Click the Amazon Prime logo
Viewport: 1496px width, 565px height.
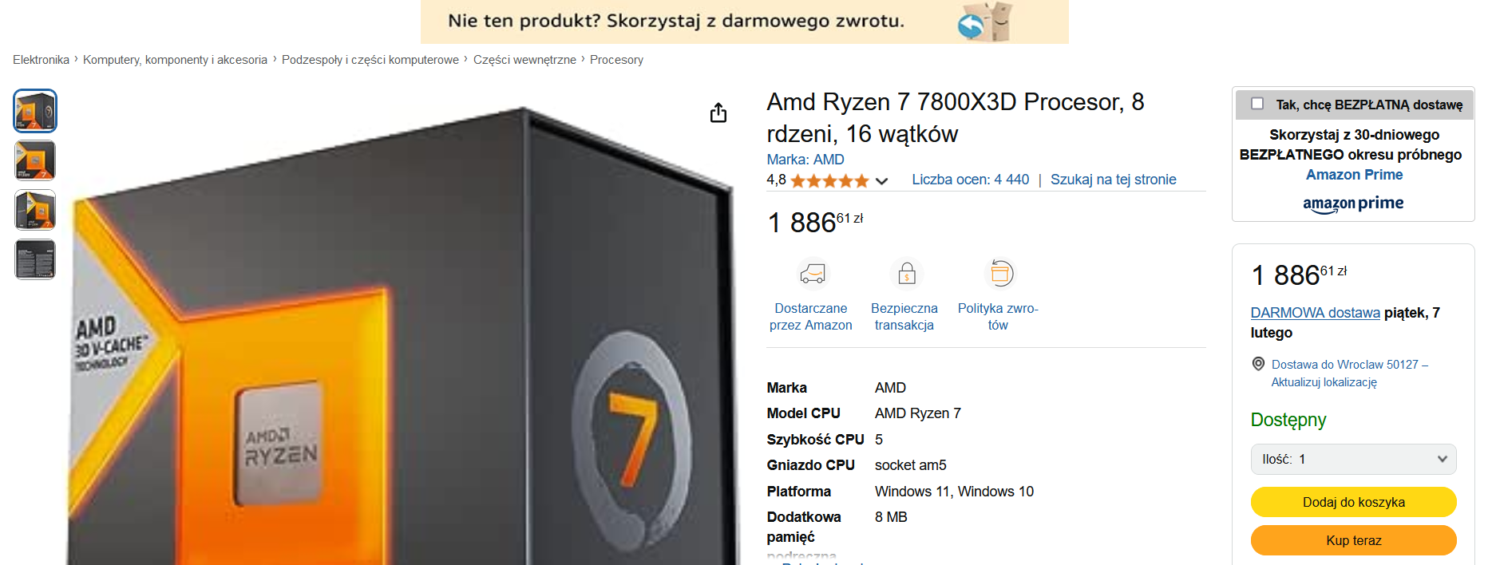pyautogui.click(x=1353, y=203)
